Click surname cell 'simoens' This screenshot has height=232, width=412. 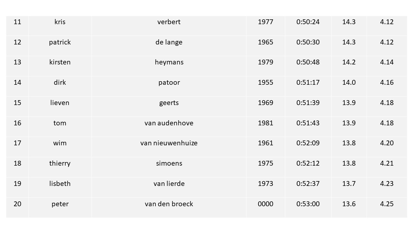tap(169, 167)
